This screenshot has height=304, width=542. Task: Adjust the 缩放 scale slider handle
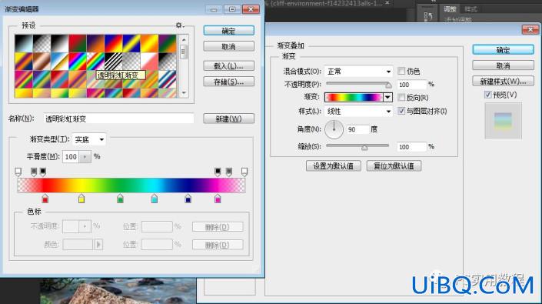coord(364,147)
